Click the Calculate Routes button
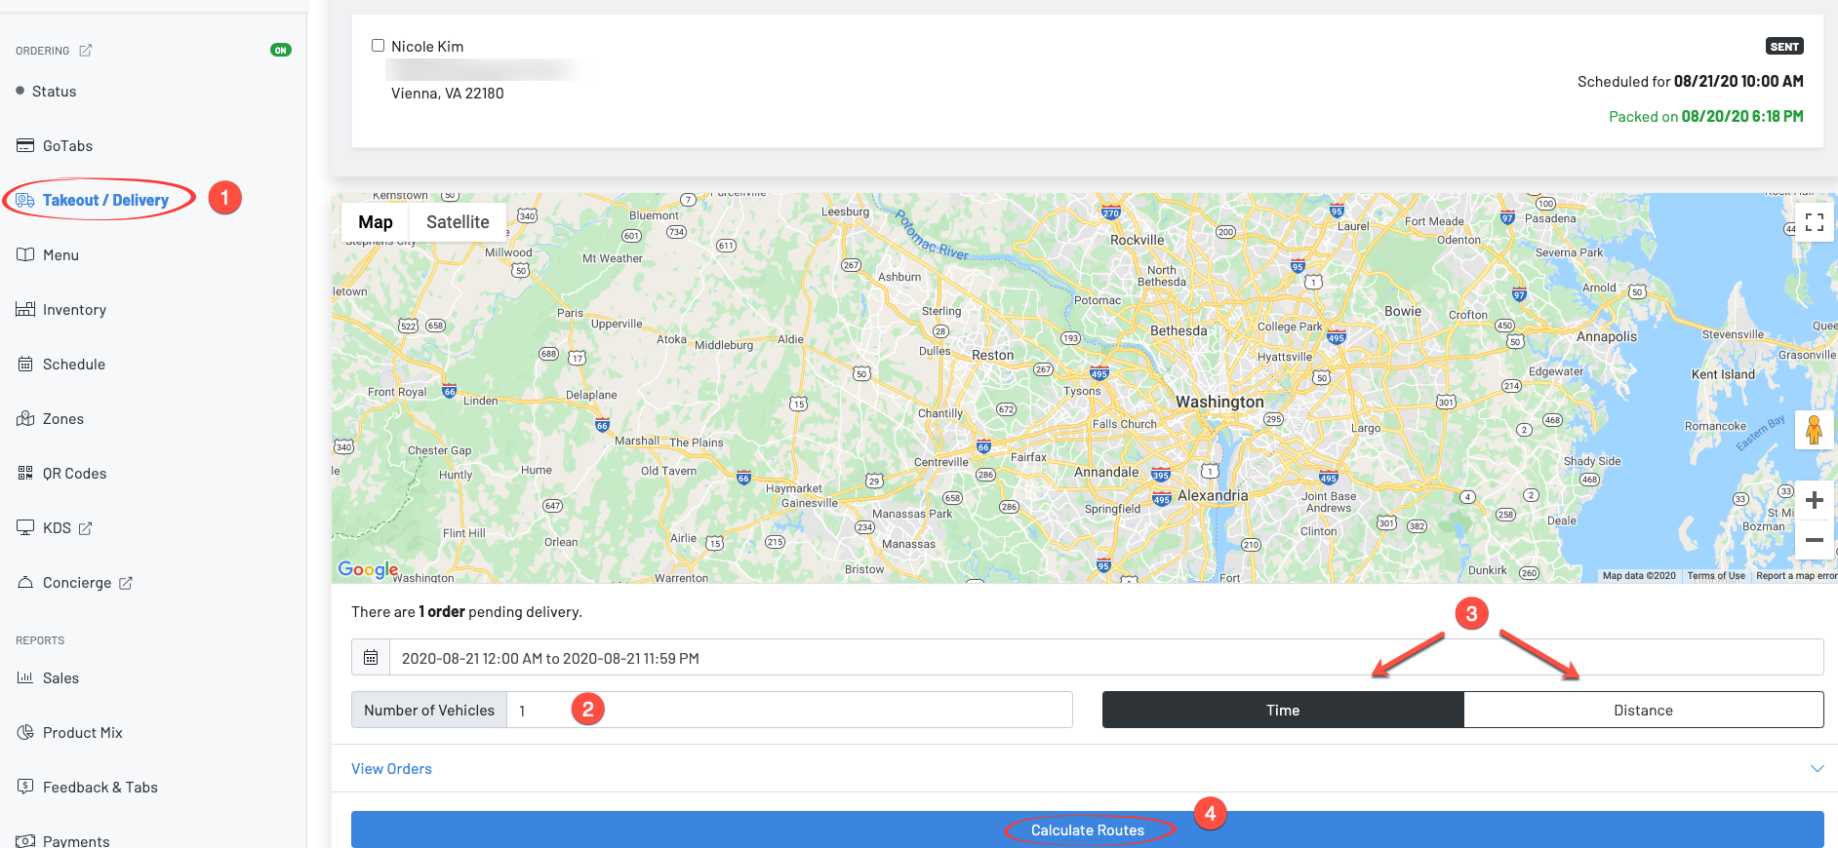The width and height of the screenshot is (1838, 848). click(1087, 830)
